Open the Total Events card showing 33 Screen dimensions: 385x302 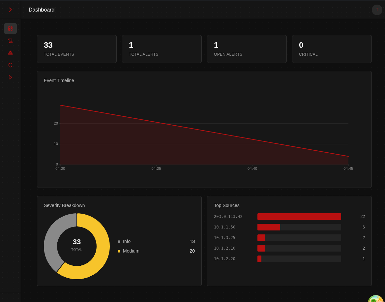click(x=77, y=49)
